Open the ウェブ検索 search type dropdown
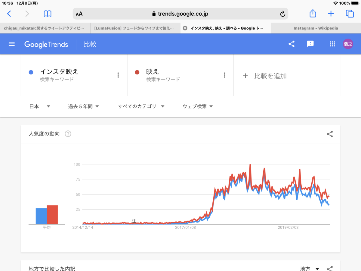 coord(198,106)
